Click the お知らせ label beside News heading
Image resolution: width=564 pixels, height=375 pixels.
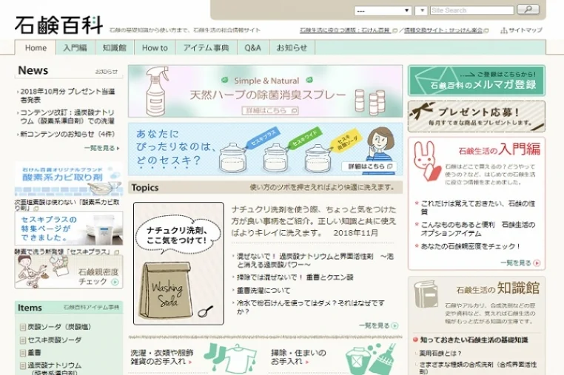[x=106, y=72]
